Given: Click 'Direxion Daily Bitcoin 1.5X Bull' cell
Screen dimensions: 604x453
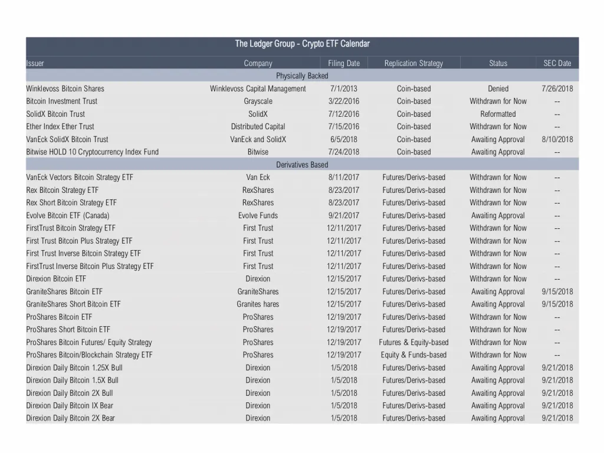Looking at the screenshot, I should coord(73,380).
